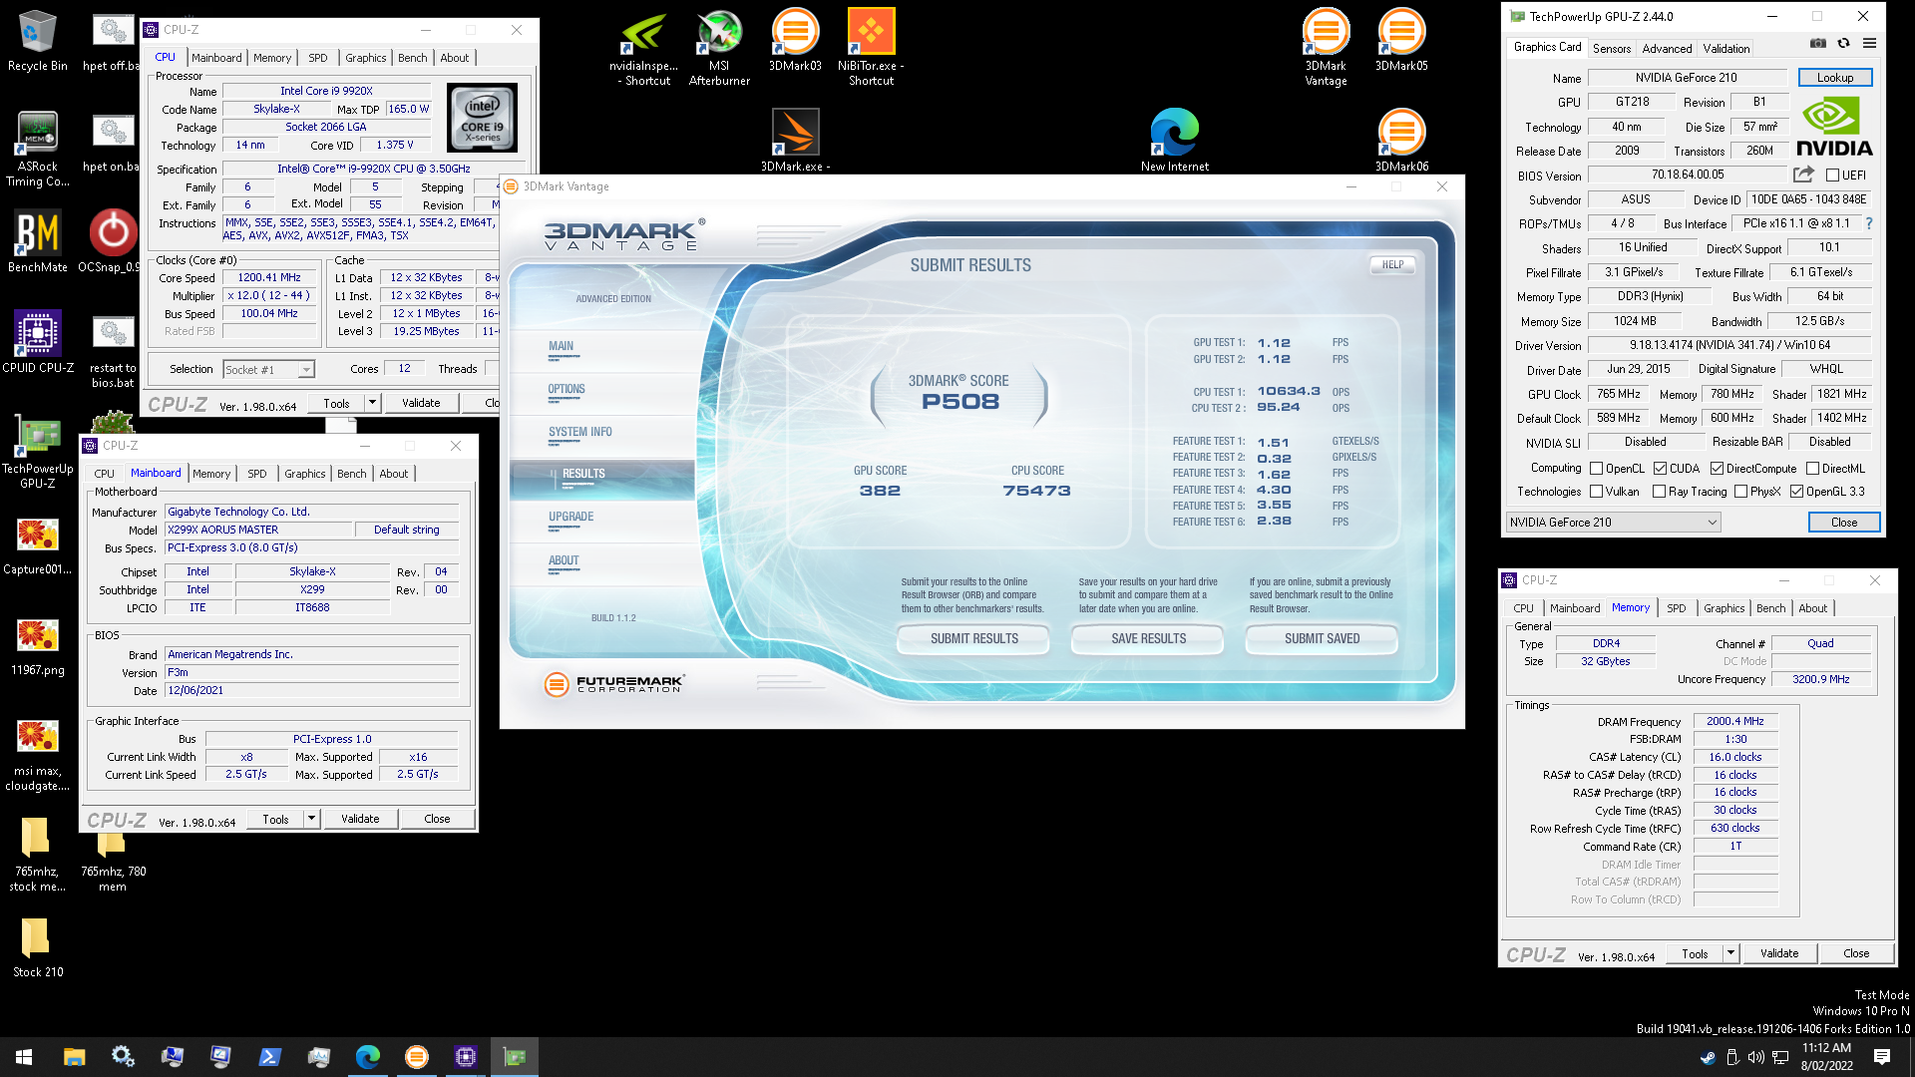
Task: Open 3DMark.exe shortcut icon
Action: (x=795, y=140)
